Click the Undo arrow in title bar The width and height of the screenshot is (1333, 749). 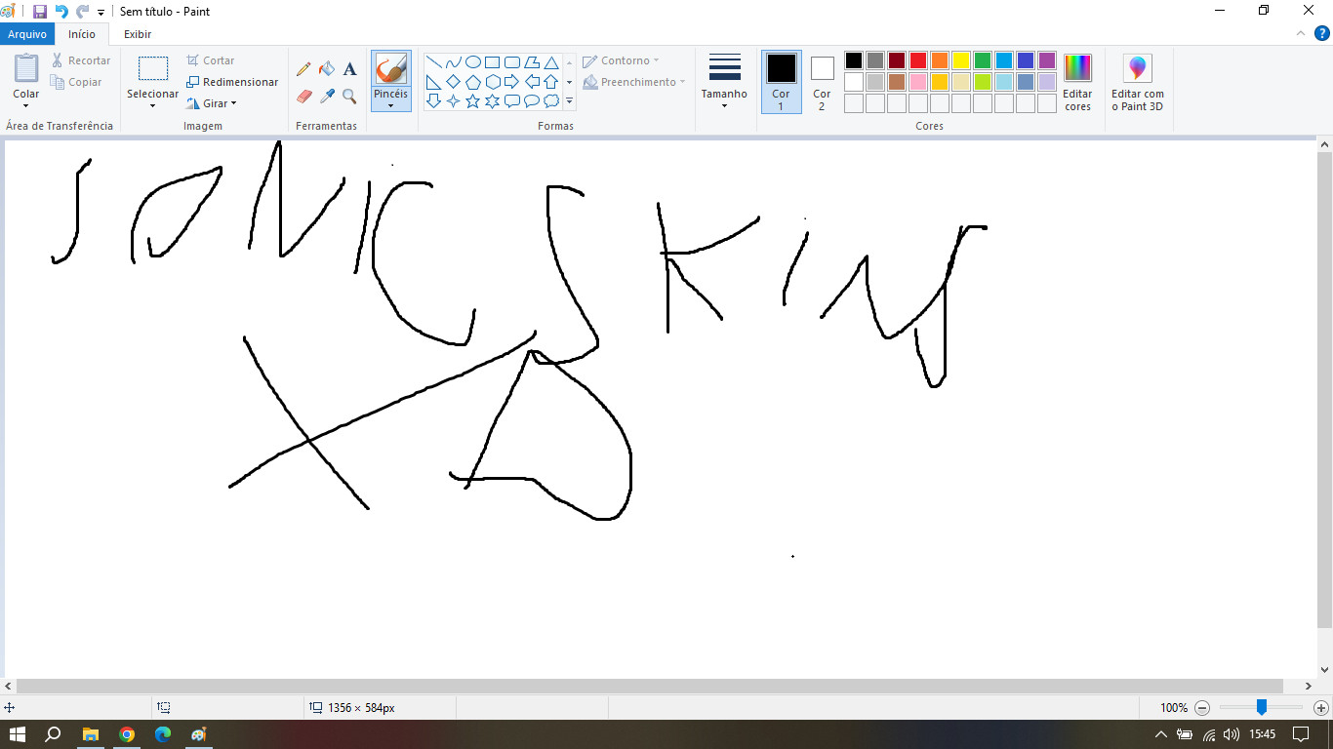(x=61, y=12)
